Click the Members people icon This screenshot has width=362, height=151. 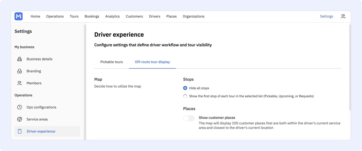pyautogui.click(x=20, y=83)
